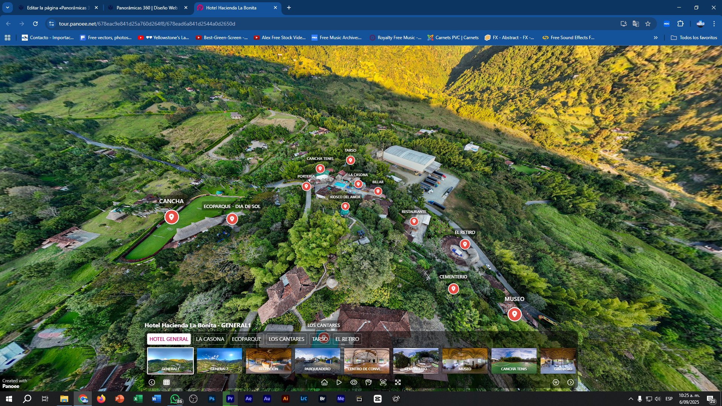This screenshot has width=722, height=406.
Task: Enable VR headset mode
Action: click(x=368, y=382)
